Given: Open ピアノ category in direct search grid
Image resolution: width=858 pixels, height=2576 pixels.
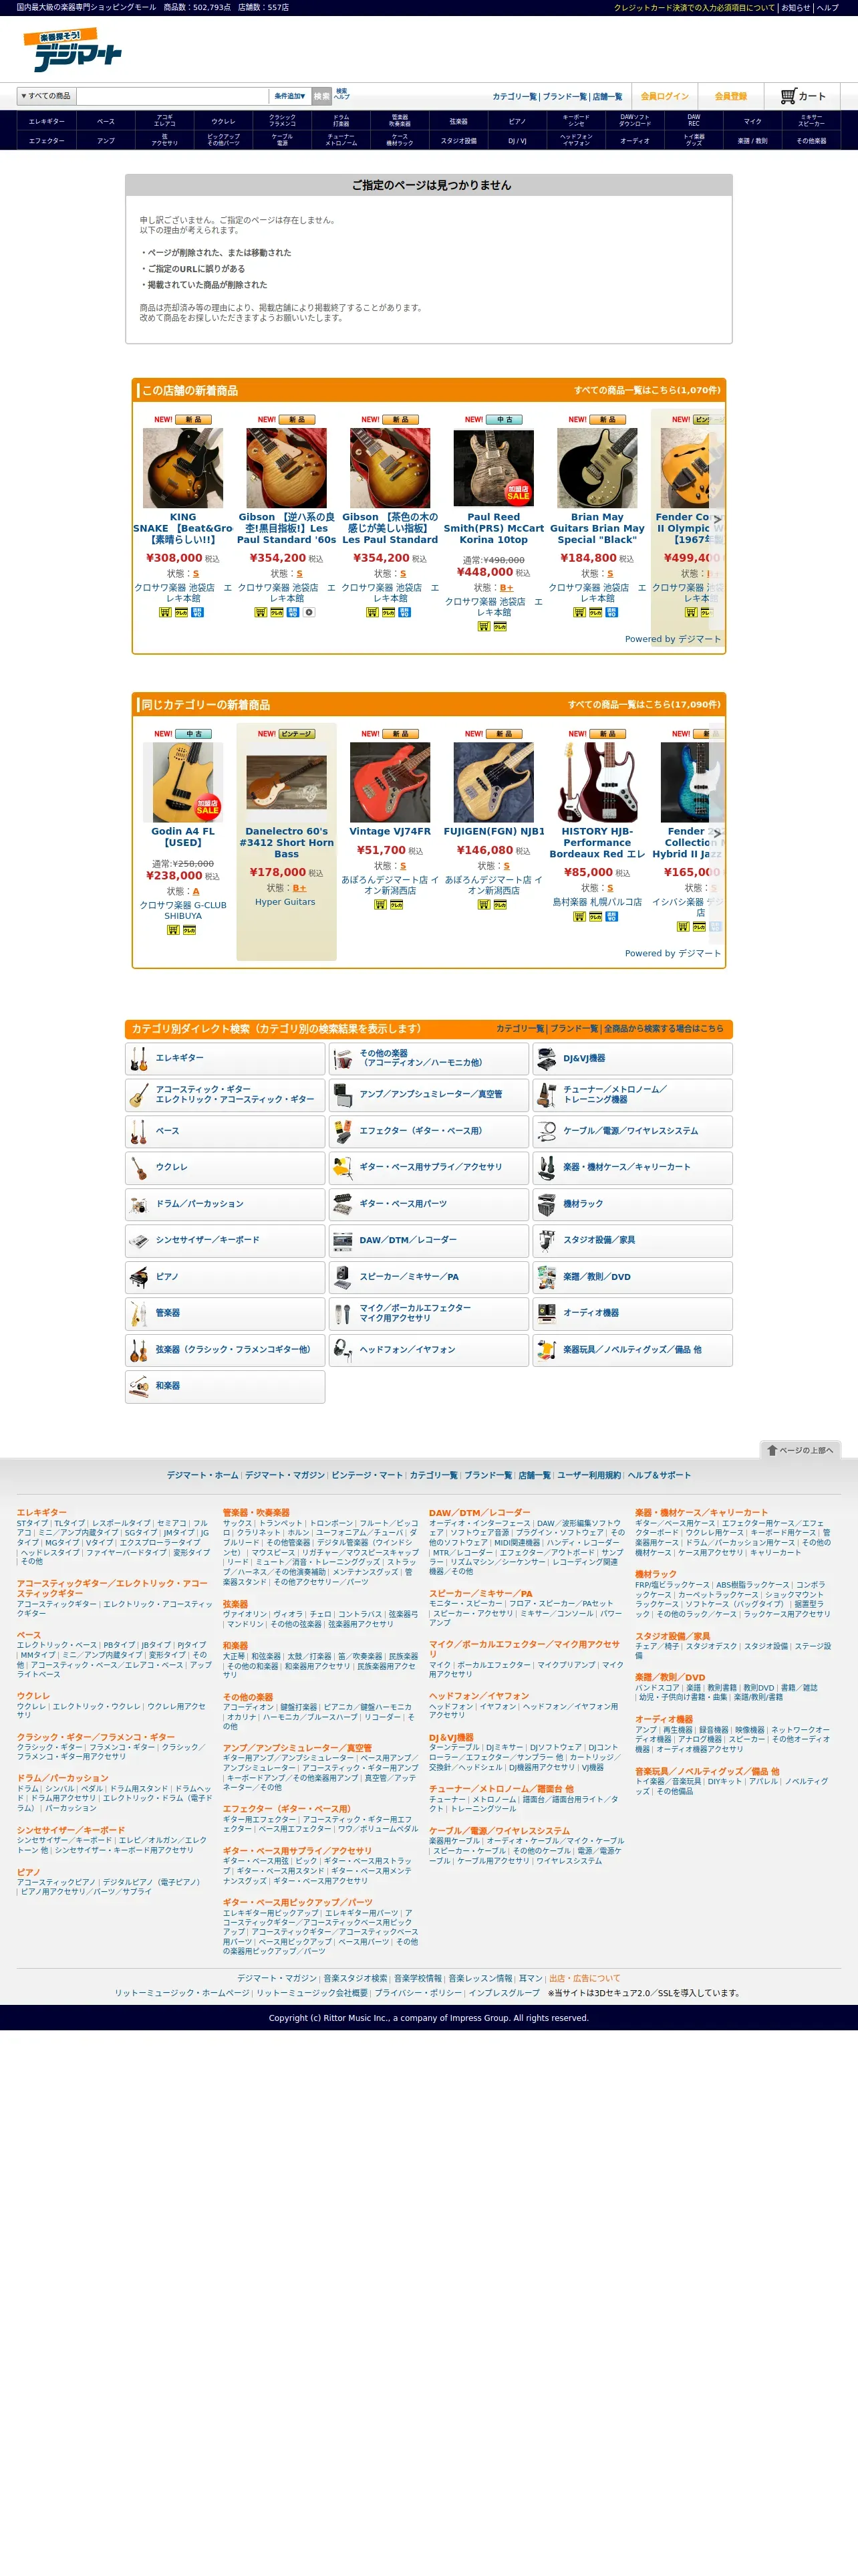Looking at the screenshot, I should tap(225, 1277).
